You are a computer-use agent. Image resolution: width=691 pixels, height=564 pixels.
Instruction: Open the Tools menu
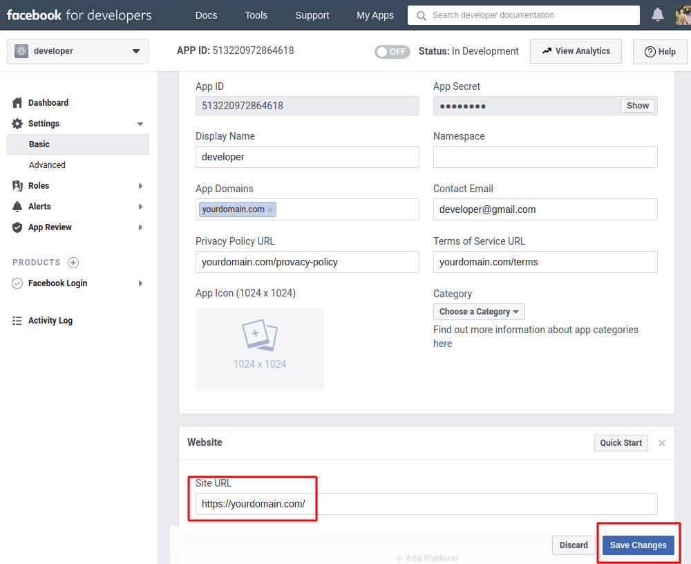click(x=256, y=15)
